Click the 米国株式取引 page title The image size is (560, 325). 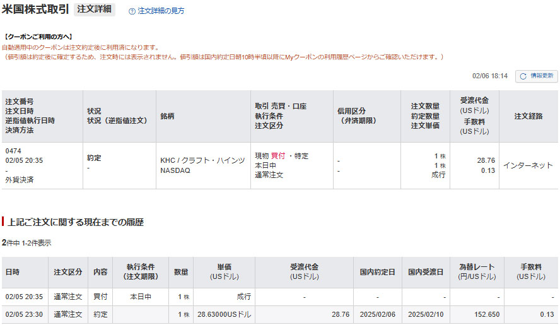tap(36, 10)
